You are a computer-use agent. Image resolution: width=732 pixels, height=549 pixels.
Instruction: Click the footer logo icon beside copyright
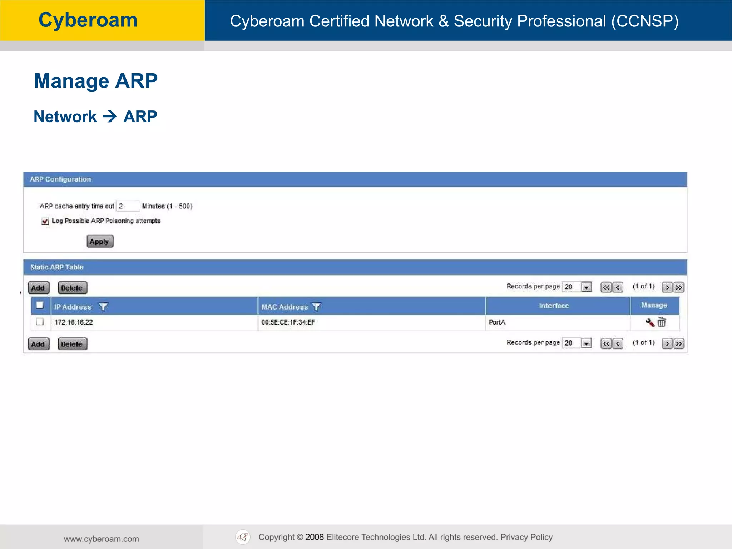[243, 537]
